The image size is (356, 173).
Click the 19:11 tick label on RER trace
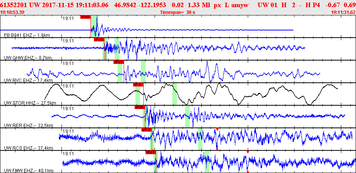(x=68, y=109)
